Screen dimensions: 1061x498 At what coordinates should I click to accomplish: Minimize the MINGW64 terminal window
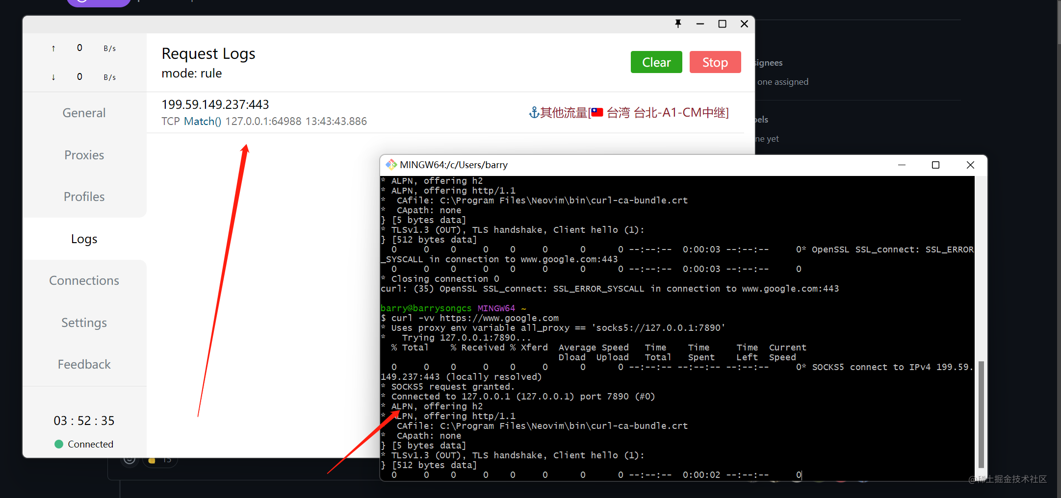click(902, 165)
